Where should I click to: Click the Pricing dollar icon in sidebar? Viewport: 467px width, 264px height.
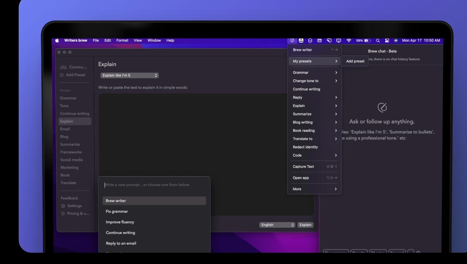pyautogui.click(x=62, y=213)
